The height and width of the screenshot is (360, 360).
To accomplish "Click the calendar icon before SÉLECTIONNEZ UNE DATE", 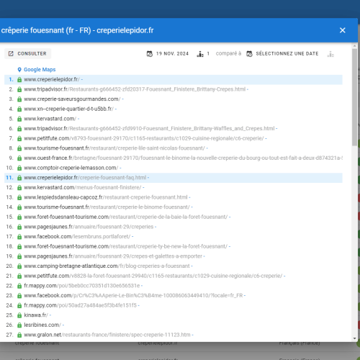I will pos(249,54).
